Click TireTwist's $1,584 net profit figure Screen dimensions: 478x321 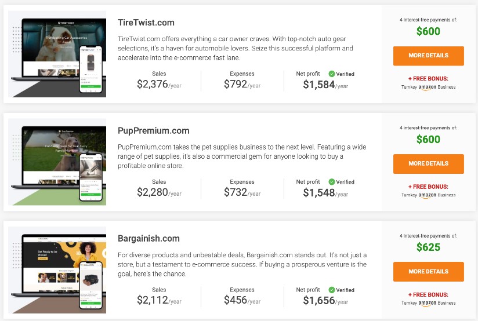pos(318,85)
